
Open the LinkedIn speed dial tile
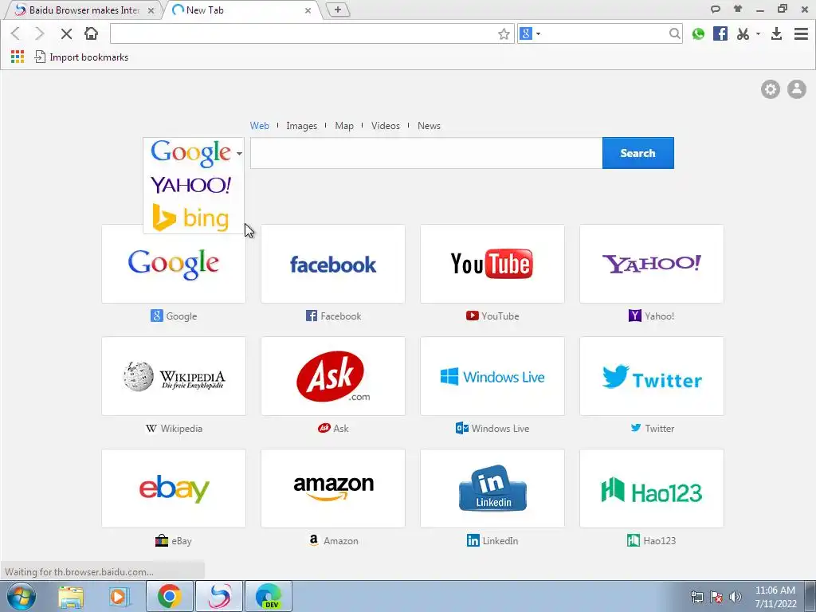click(492, 488)
